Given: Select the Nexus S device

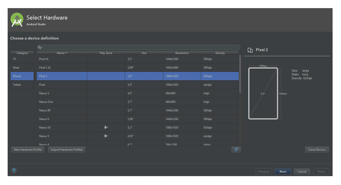Looking at the screenshot, I should 138,93.
